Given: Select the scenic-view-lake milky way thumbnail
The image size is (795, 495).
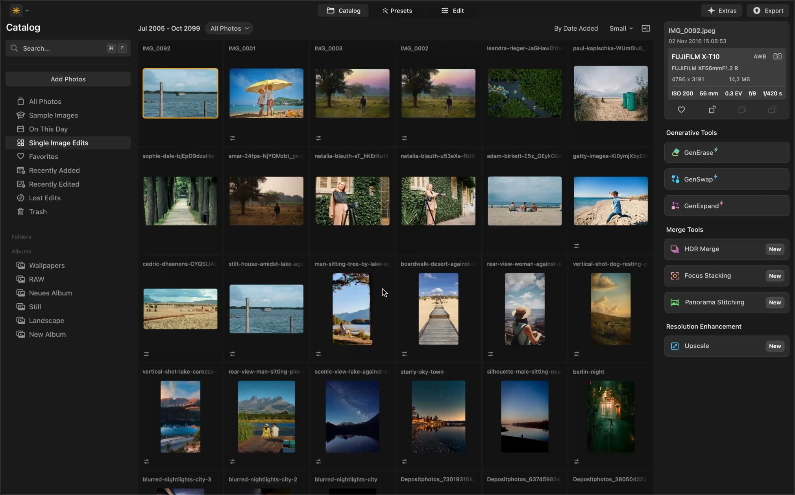Looking at the screenshot, I should click(x=352, y=416).
